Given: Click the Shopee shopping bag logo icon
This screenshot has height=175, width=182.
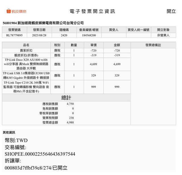Looking at the screenshot, I should (9, 11).
